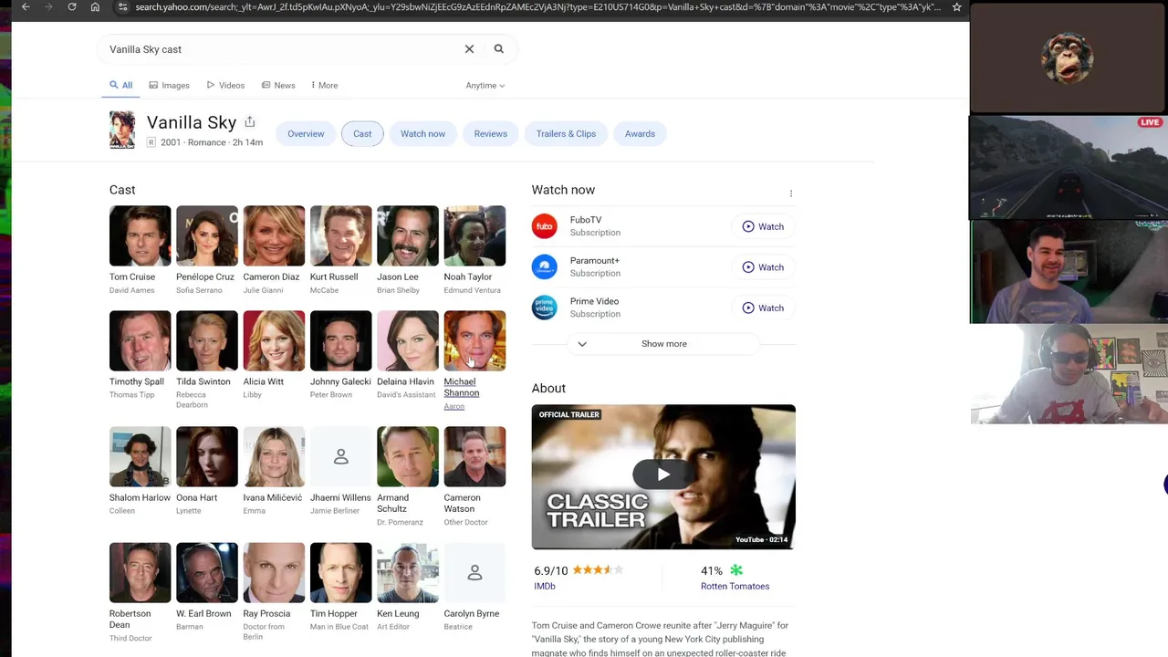Viewport: 1168px width, 657px height.
Task: Bookmark page with star icon
Action: (956, 7)
